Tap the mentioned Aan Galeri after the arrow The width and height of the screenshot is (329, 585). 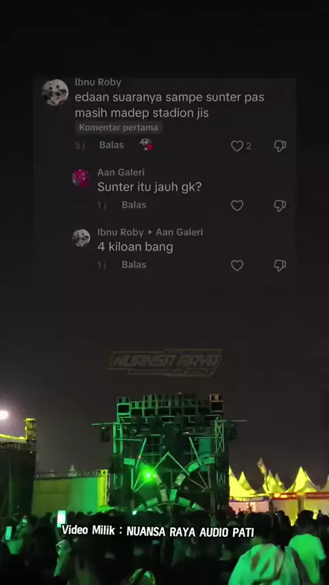coord(180,232)
